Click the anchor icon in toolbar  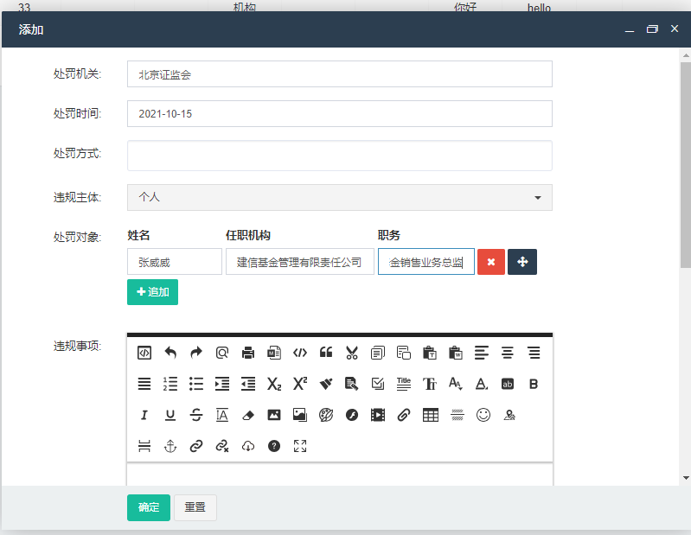point(170,446)
